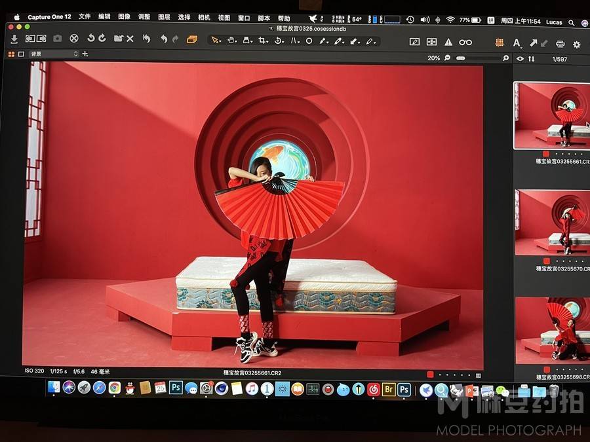590x442 pixels.
Task: Click the Redo curved-arrow icon
Action: click(x=175, y=39)
